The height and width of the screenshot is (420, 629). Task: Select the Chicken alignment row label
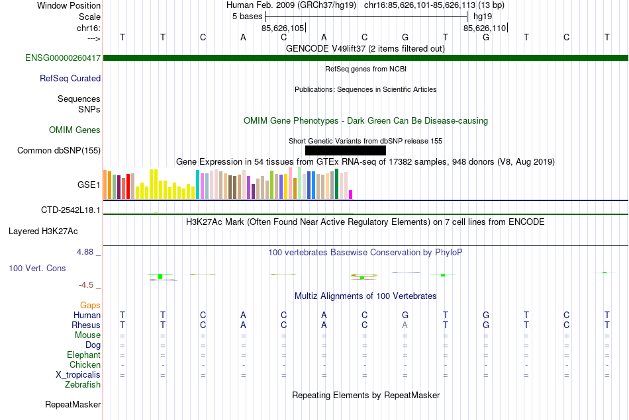tap(85, 364)
